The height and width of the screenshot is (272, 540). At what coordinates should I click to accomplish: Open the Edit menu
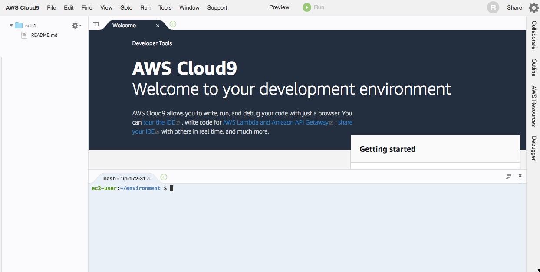click(69, 7)
